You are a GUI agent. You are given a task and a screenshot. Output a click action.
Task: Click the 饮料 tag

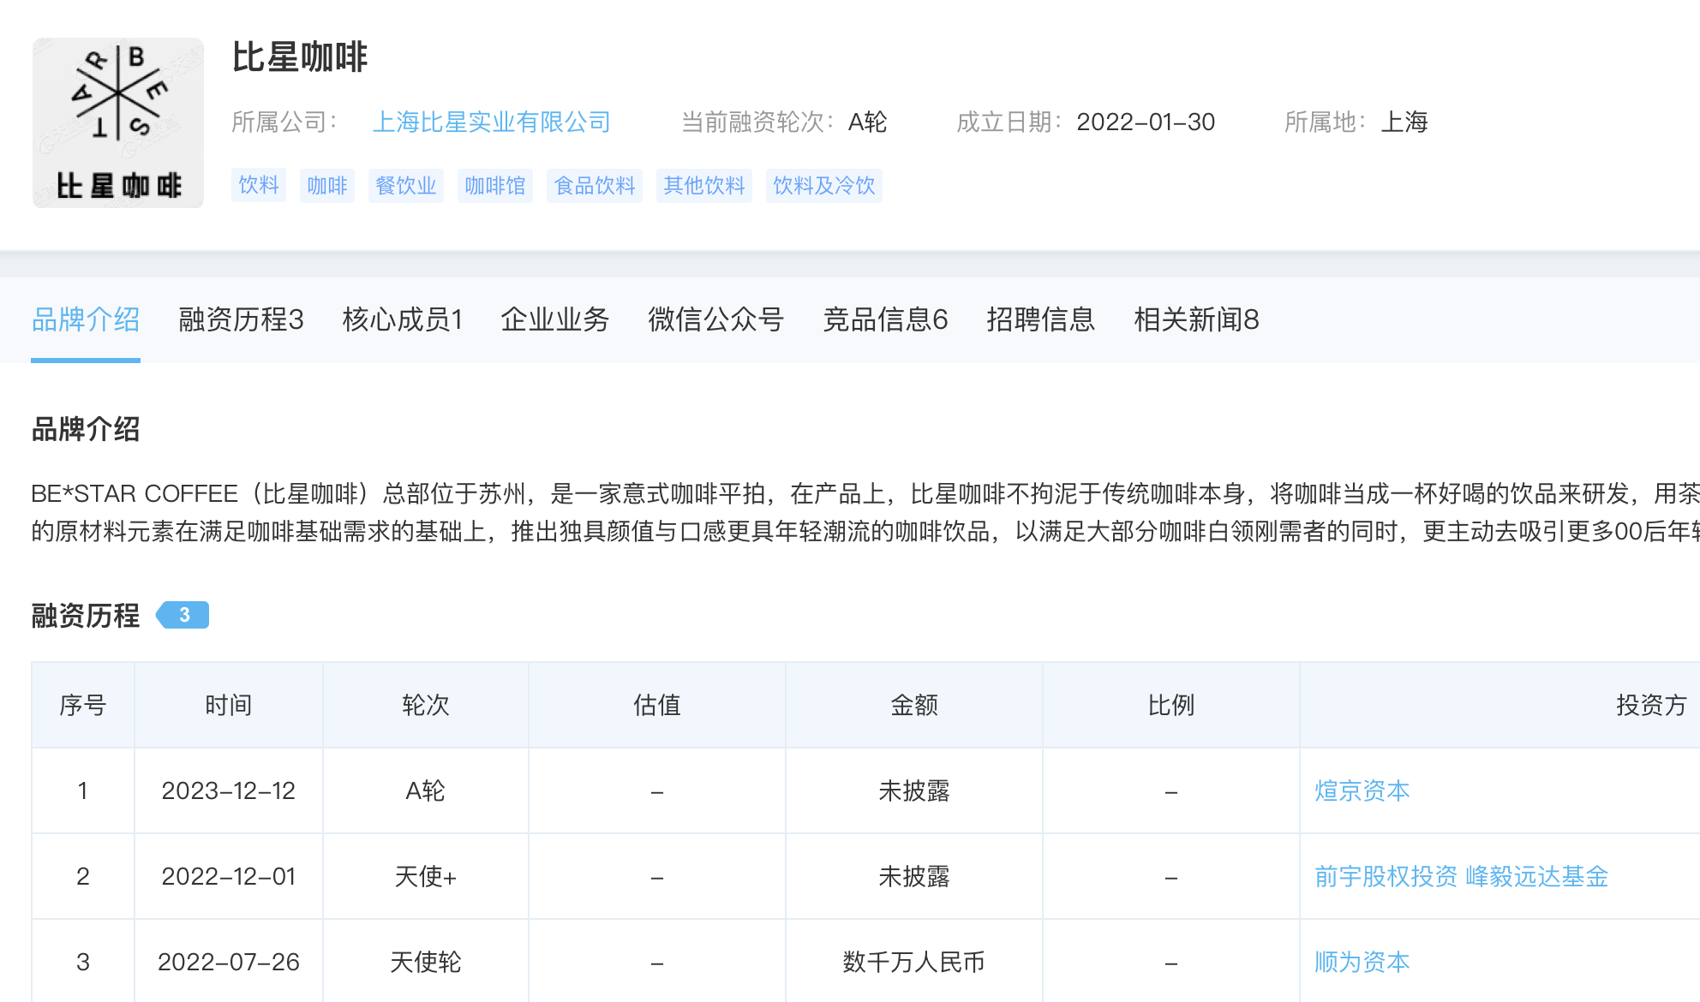click(x=258, y=186)
